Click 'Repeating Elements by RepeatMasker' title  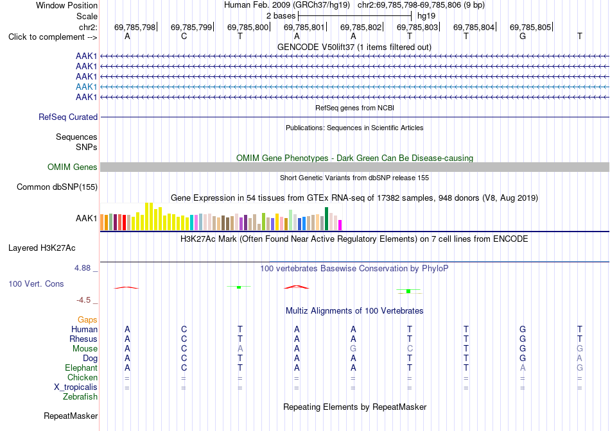pyautogui.click(x=355, y=407)
